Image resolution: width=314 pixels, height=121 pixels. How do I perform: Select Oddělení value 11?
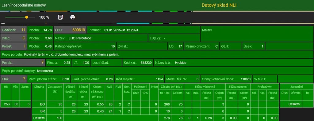point(23,30)
